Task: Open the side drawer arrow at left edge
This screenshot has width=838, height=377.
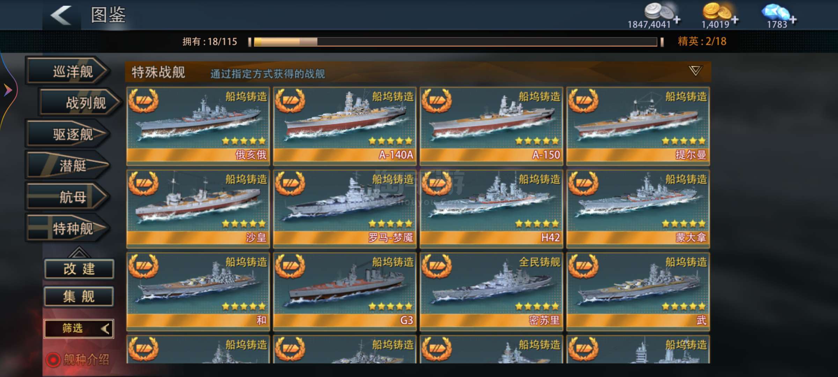Action: pyautogui.click(x=8, y=90)
